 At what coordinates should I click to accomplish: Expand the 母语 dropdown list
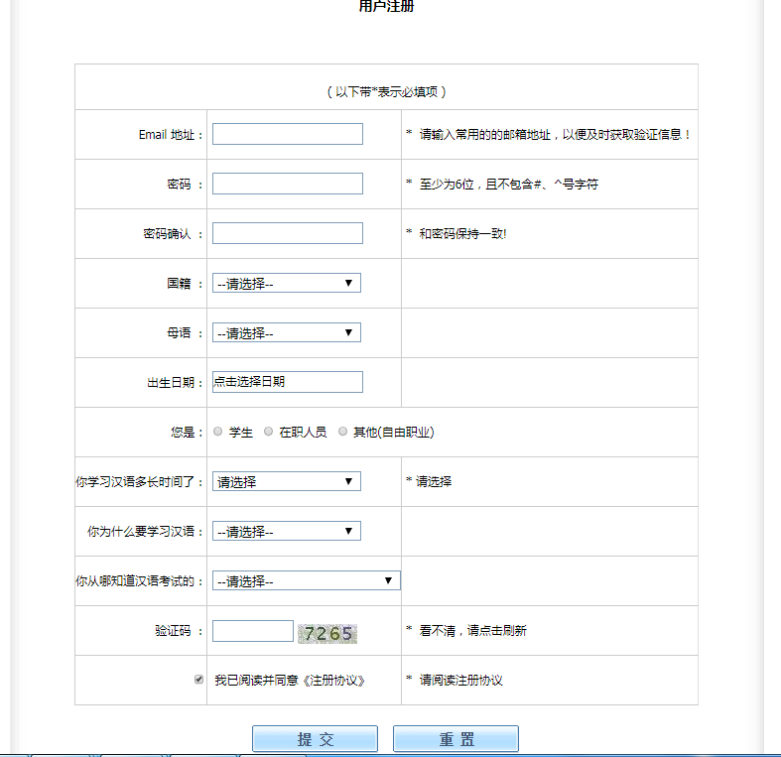(x=286, y=332)
